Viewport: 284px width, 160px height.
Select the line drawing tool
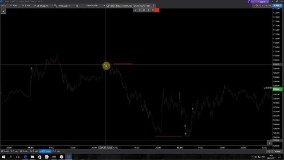135,10
